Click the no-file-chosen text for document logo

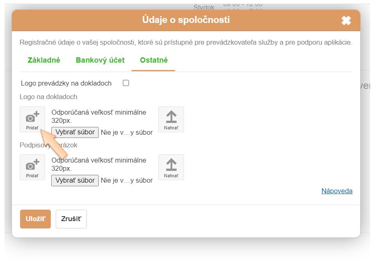[x=127, y=132]
